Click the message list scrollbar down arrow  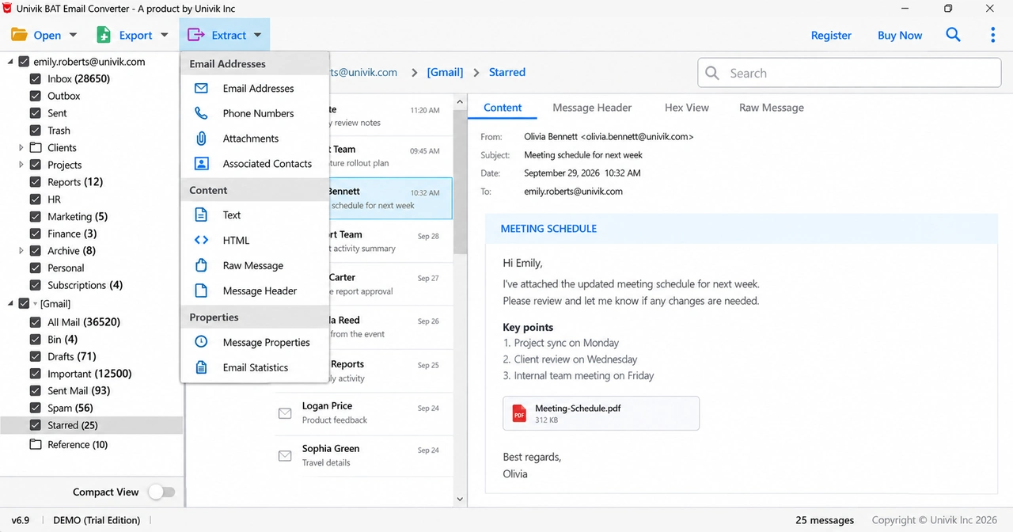click(460, 499)
